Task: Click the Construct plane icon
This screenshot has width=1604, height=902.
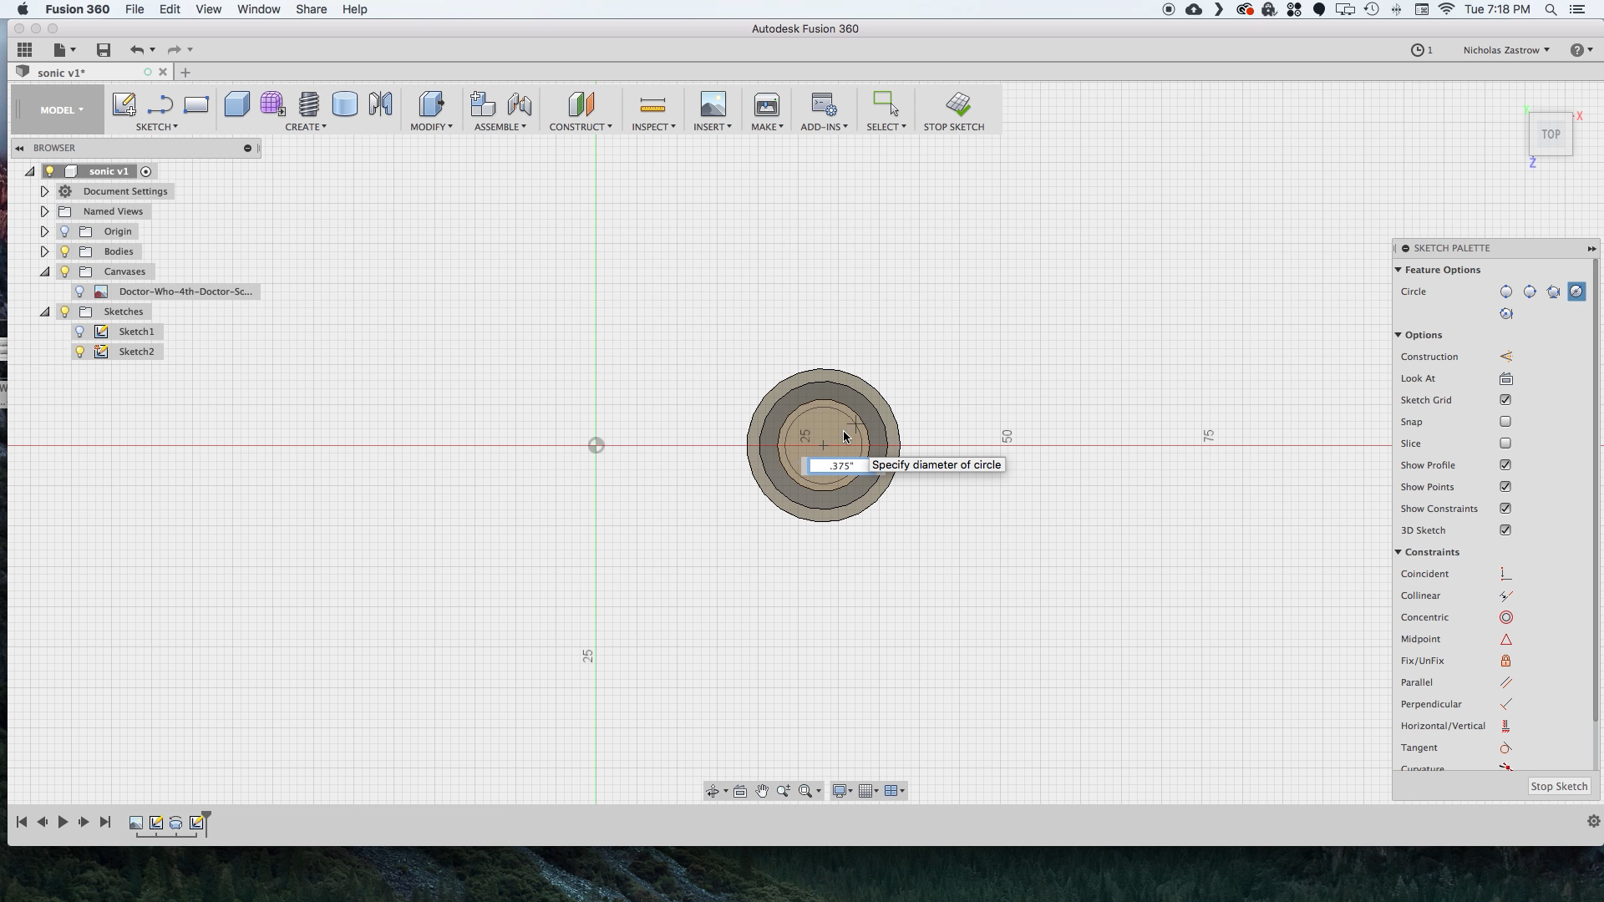Action: point(581,104)
